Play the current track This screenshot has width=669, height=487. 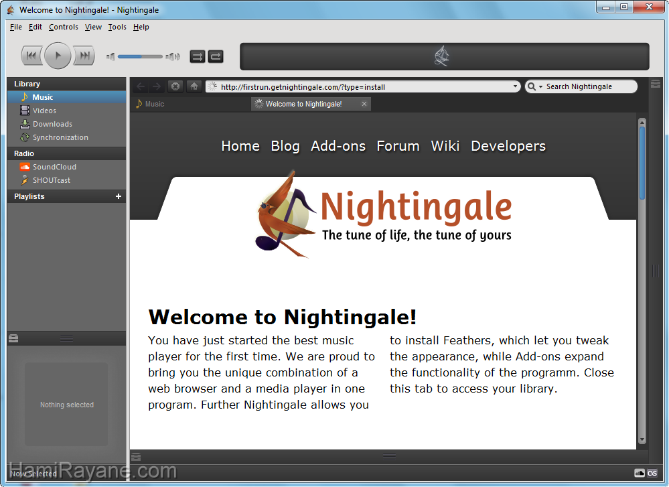[58, 56]
